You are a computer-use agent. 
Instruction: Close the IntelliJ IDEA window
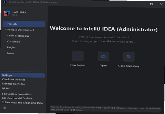click(x=161, y=4)
